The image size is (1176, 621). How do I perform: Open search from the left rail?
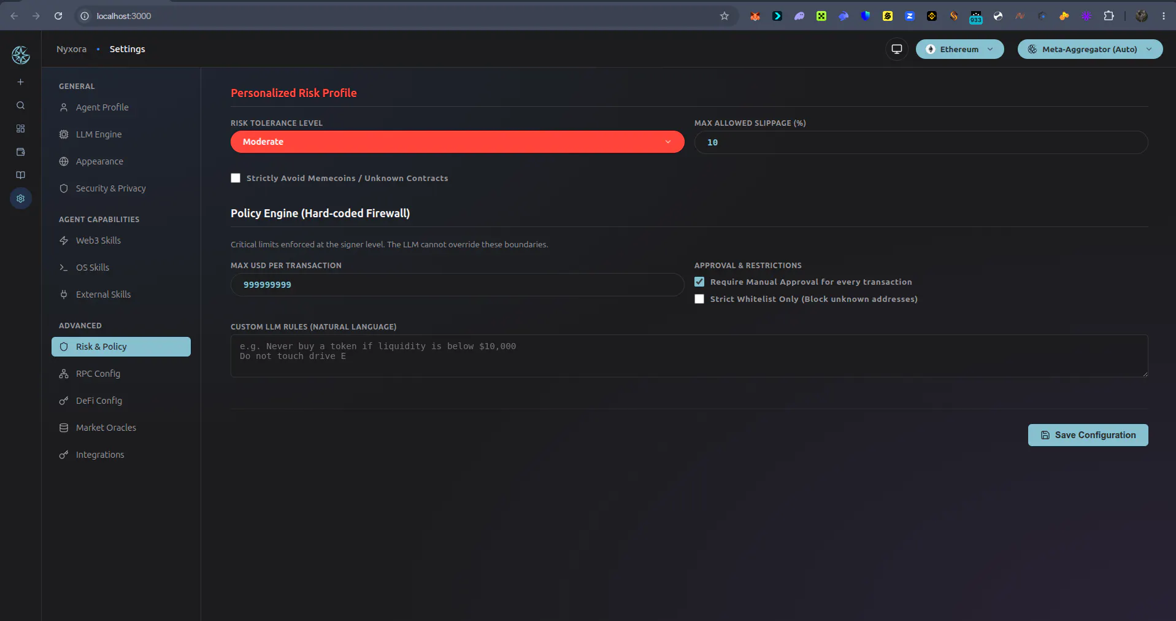point(20,106)
